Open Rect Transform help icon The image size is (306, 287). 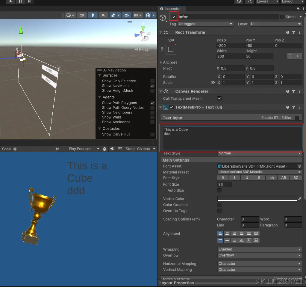pos(288,32)
